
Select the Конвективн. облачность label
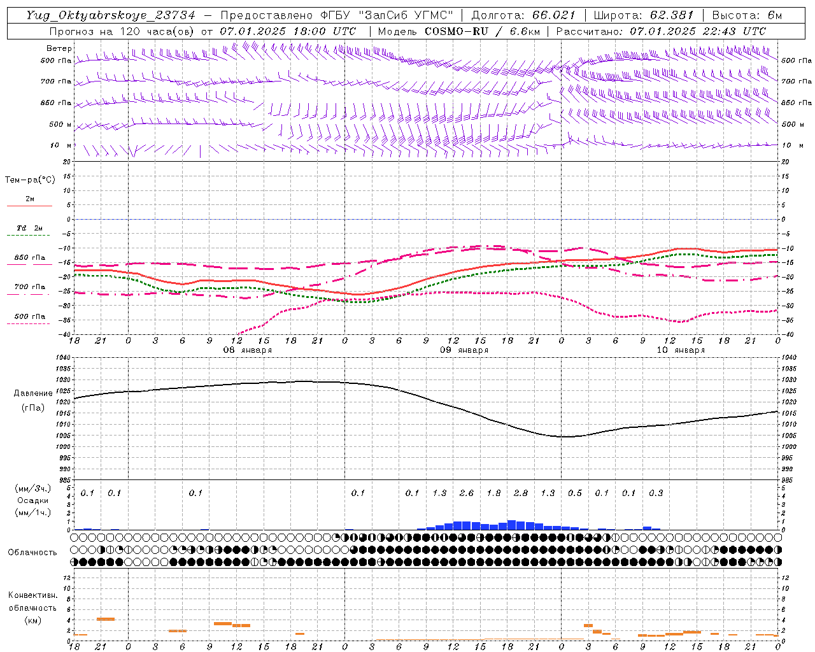(32, 601)
